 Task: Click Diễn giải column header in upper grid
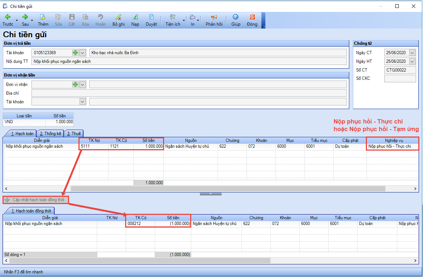[x=42, y=140]
